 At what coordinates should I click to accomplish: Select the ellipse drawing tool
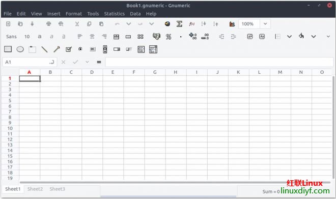20,49
